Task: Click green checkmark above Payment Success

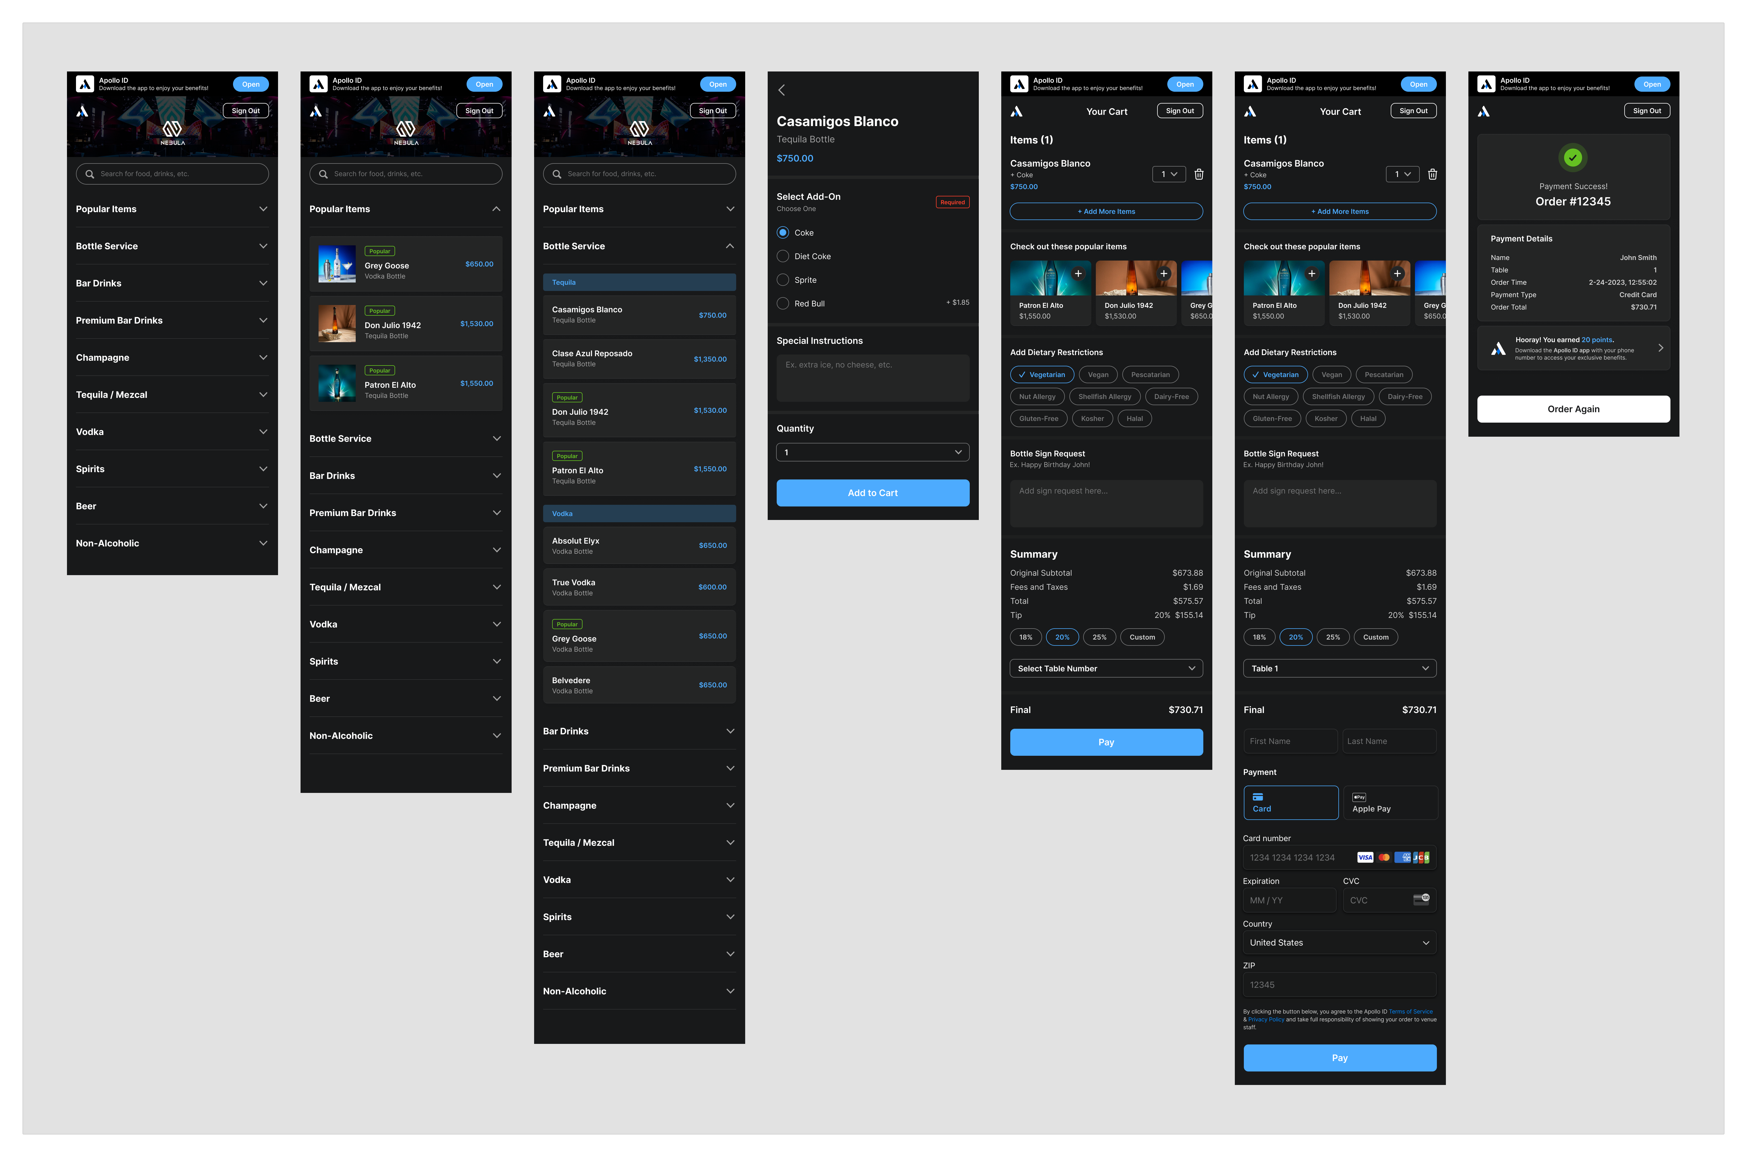Action: point(1573,157)
